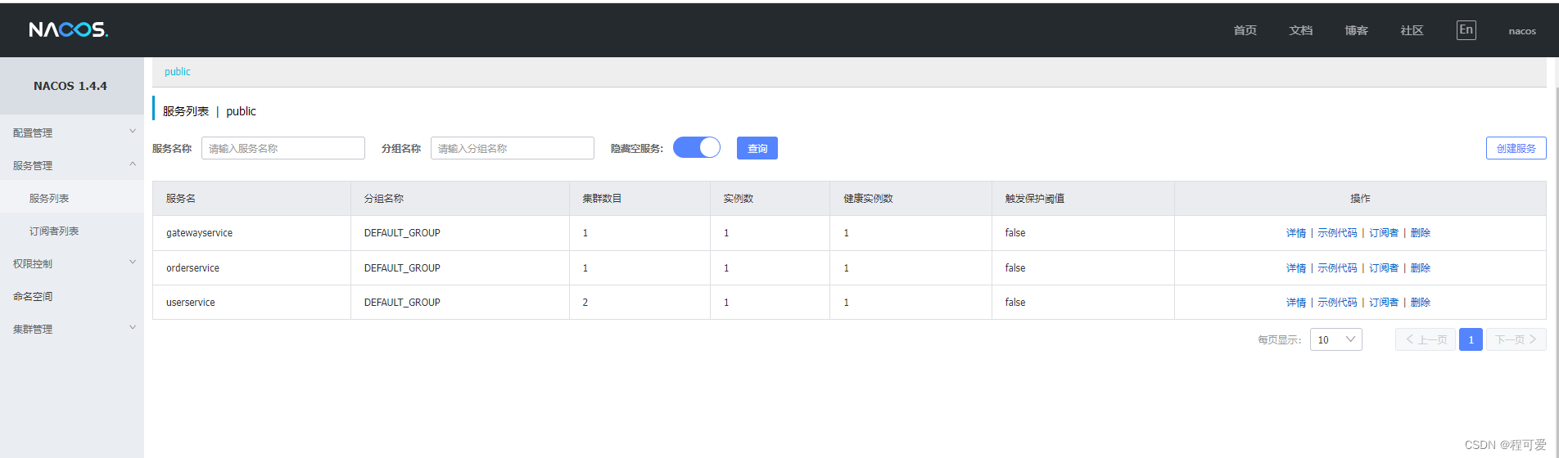This screenshot has width=1559, height=458.
Task: Open 配置管理 sidebar menu
Action: pyautogui.click(x=33, y=132)
